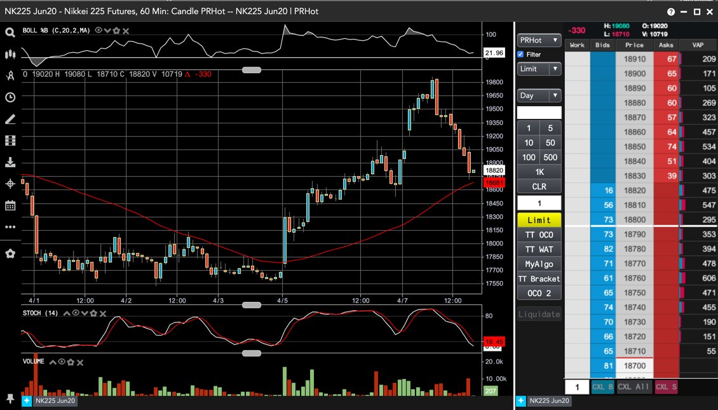This screenshot has width=718, height=410.
Task: Add 500 to quantity button
Action: (550, 157)
